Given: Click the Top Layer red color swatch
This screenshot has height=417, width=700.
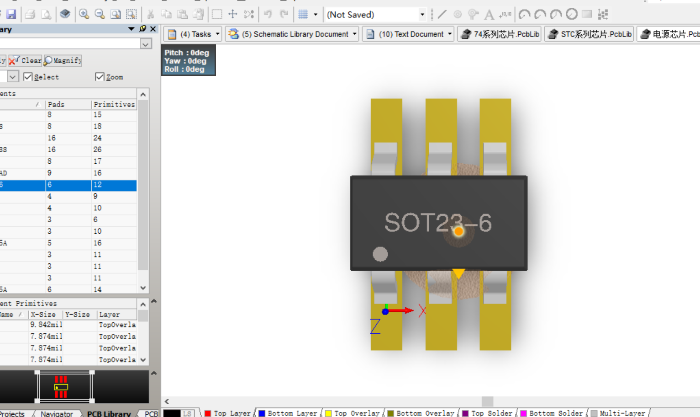Looking at the screenshot, I should [x=208, y=413].
